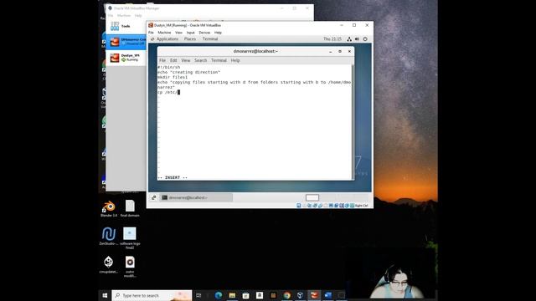
Task: Open File menu of Dustyn_VM window
Action: (151, 33)
